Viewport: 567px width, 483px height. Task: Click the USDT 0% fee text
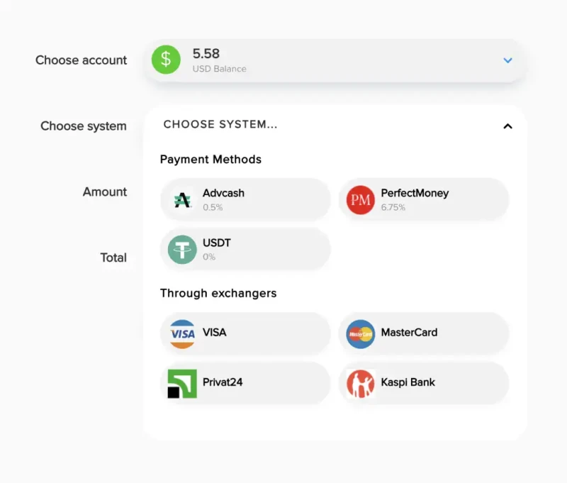point(209,257)
